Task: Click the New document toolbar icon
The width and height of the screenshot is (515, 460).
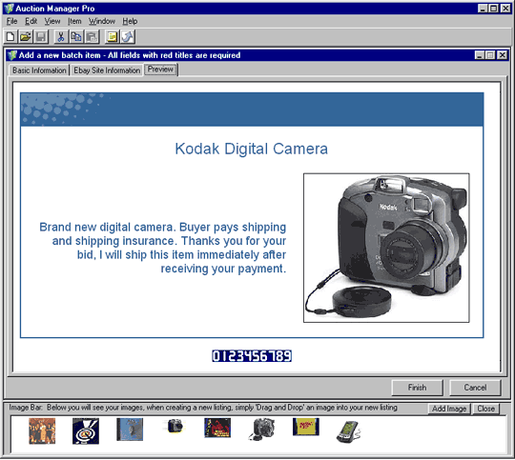Action: tap(10, 37)
